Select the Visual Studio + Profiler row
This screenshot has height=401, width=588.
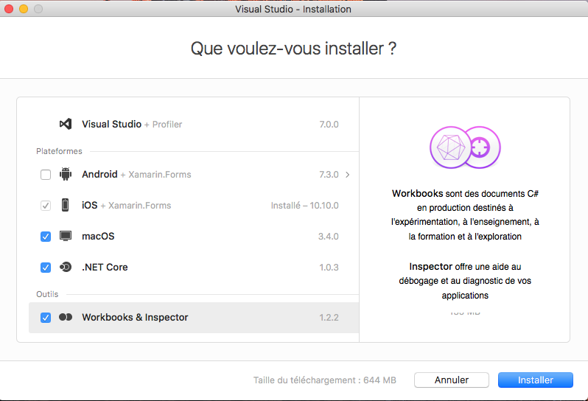pos(194,124)
